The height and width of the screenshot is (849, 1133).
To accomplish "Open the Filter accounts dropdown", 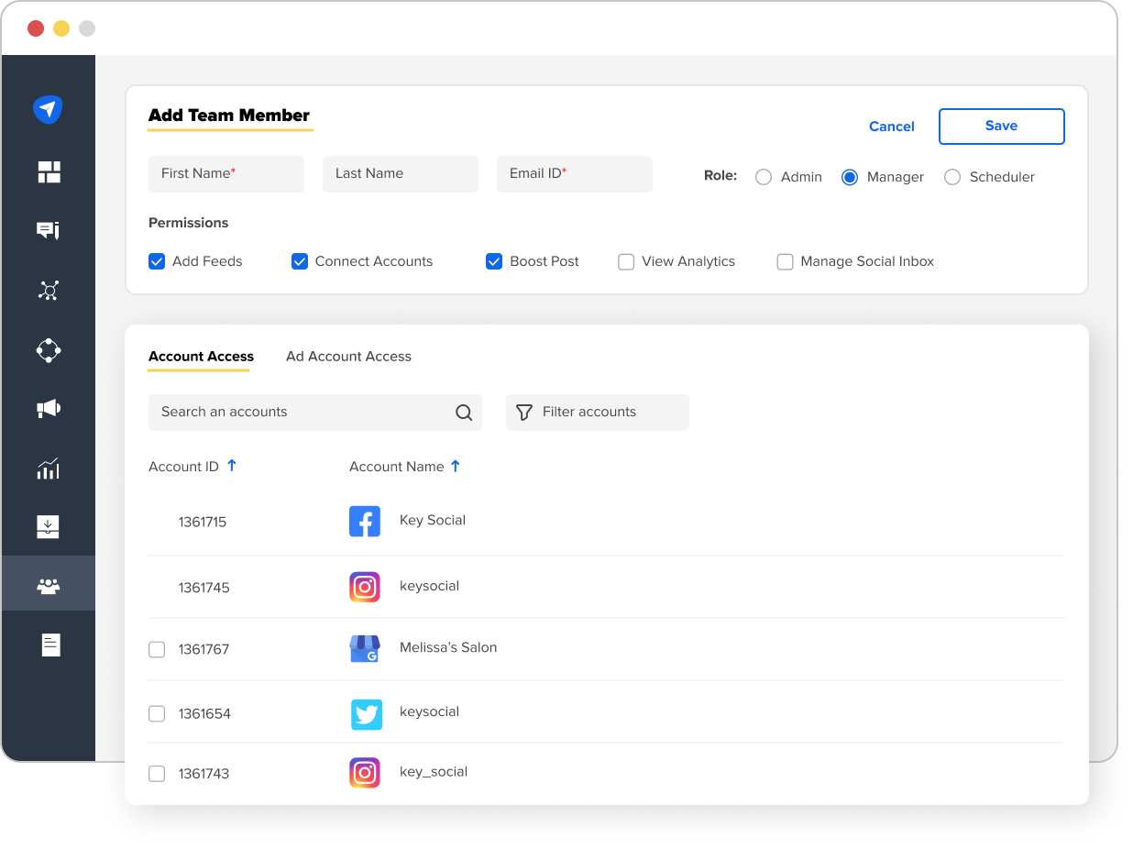I will [x=598, y=413].
